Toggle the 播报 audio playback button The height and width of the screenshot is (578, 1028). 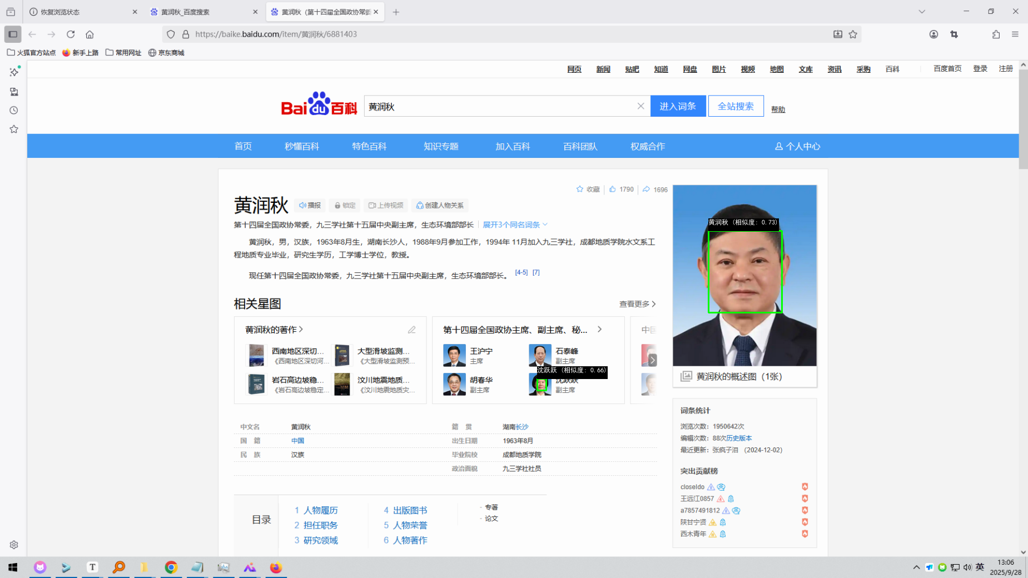pyautogui.click(x=310, y=205)
